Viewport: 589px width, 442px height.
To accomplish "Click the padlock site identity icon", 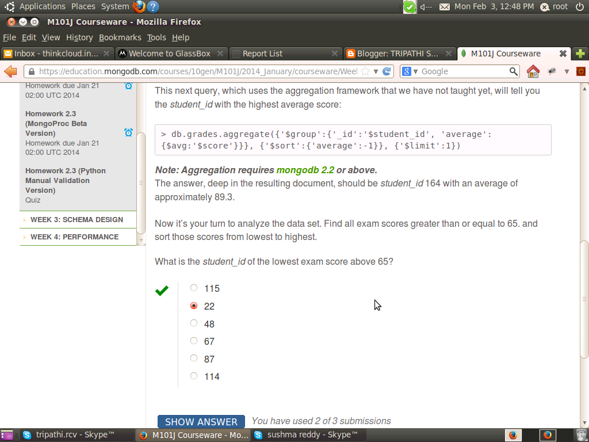I will (x=32, y=71).
